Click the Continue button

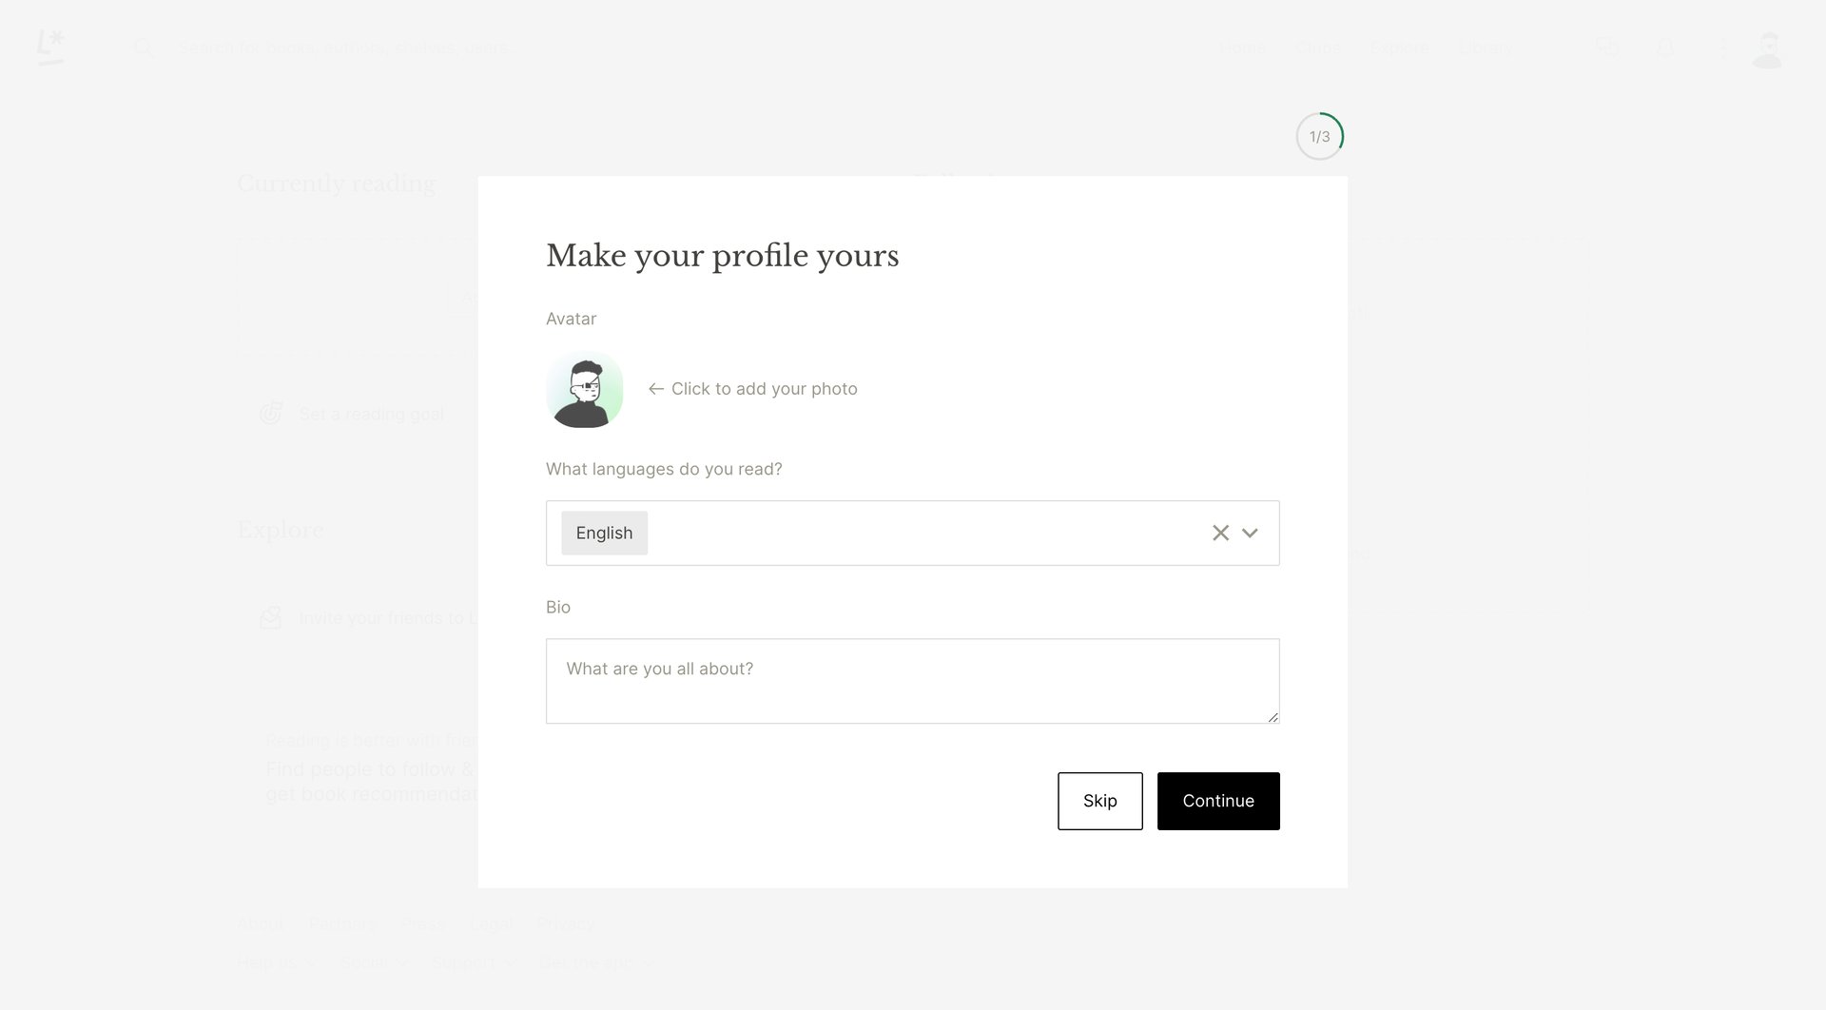click(1218, 801)
